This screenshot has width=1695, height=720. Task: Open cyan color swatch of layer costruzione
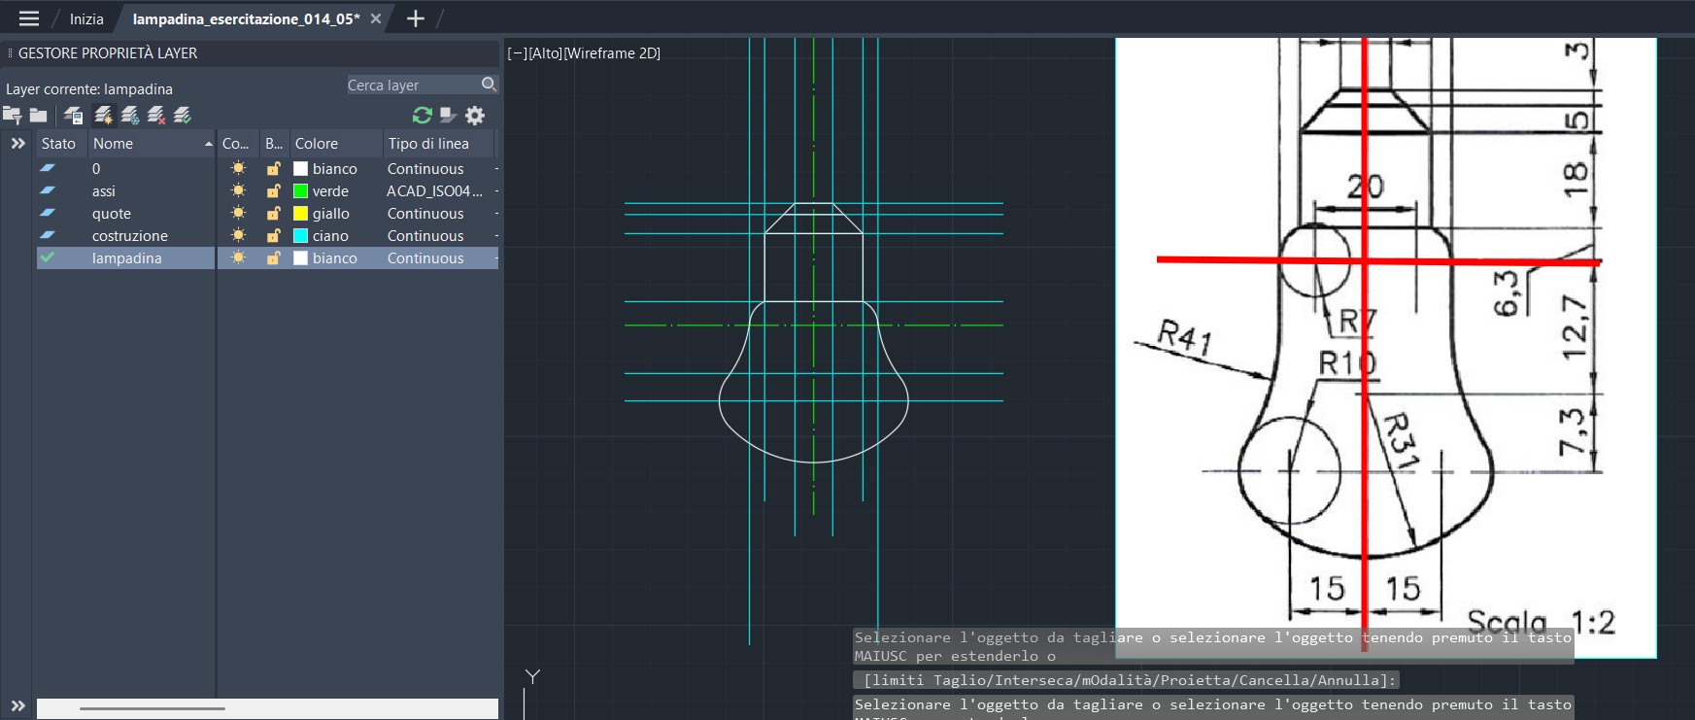300,235
